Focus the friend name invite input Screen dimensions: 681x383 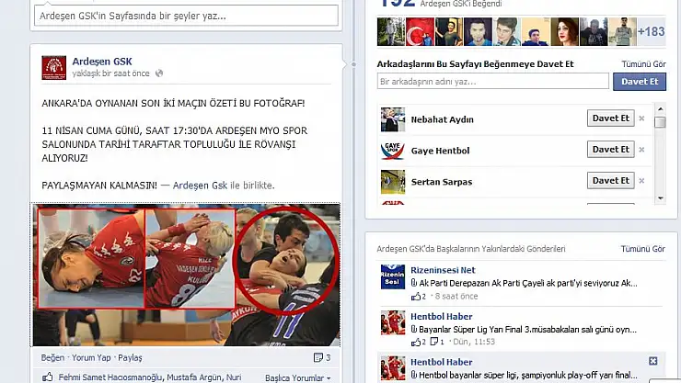tap(493, 81)
